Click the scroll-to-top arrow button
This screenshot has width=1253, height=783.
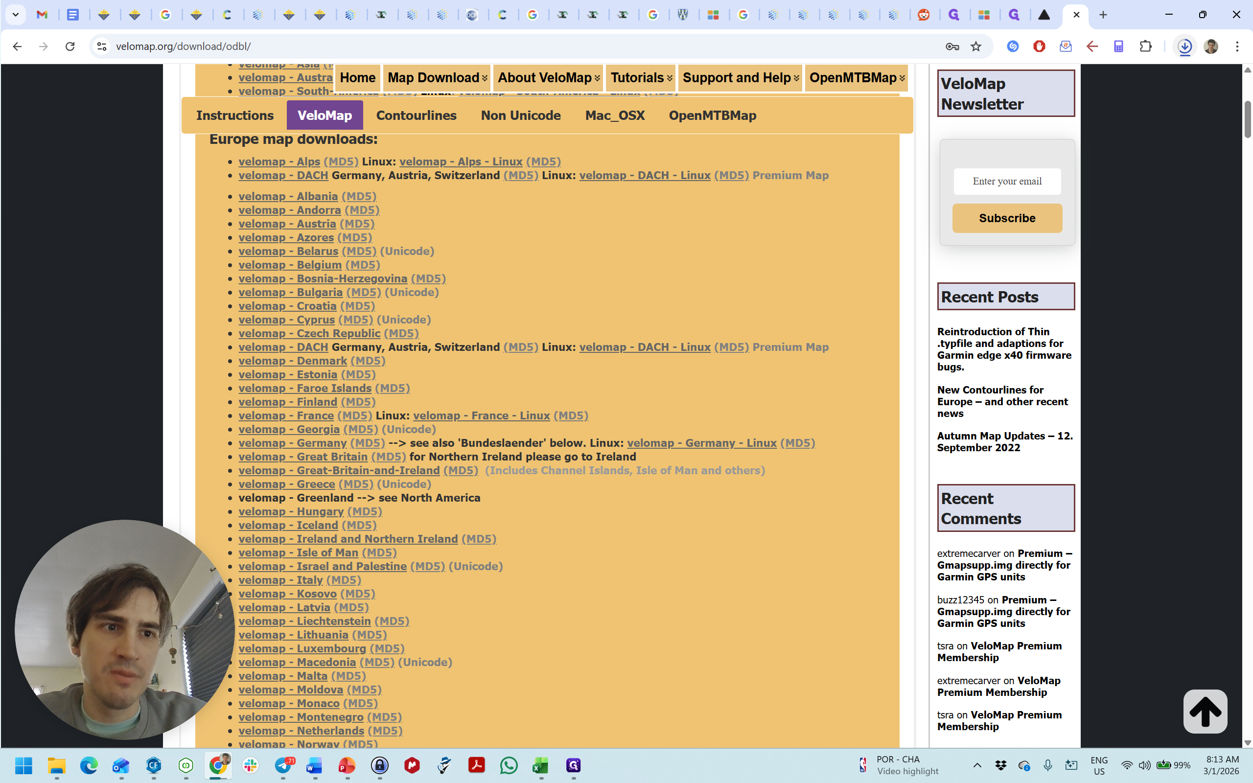tap(1205, 711)
